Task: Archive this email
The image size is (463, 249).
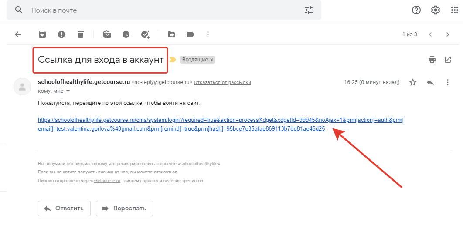Action: pyautogui.click(x=42, y=34)
